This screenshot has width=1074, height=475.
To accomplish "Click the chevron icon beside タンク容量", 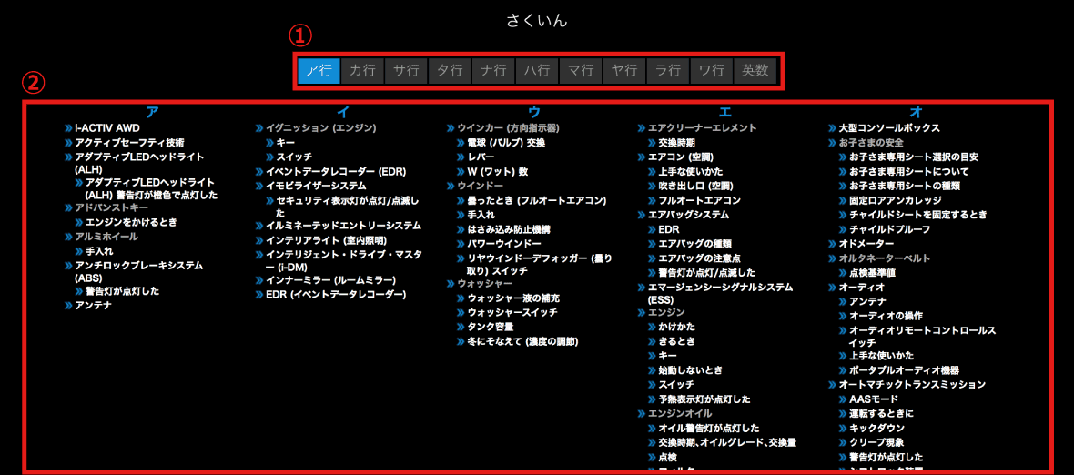I will coord(461,327).
